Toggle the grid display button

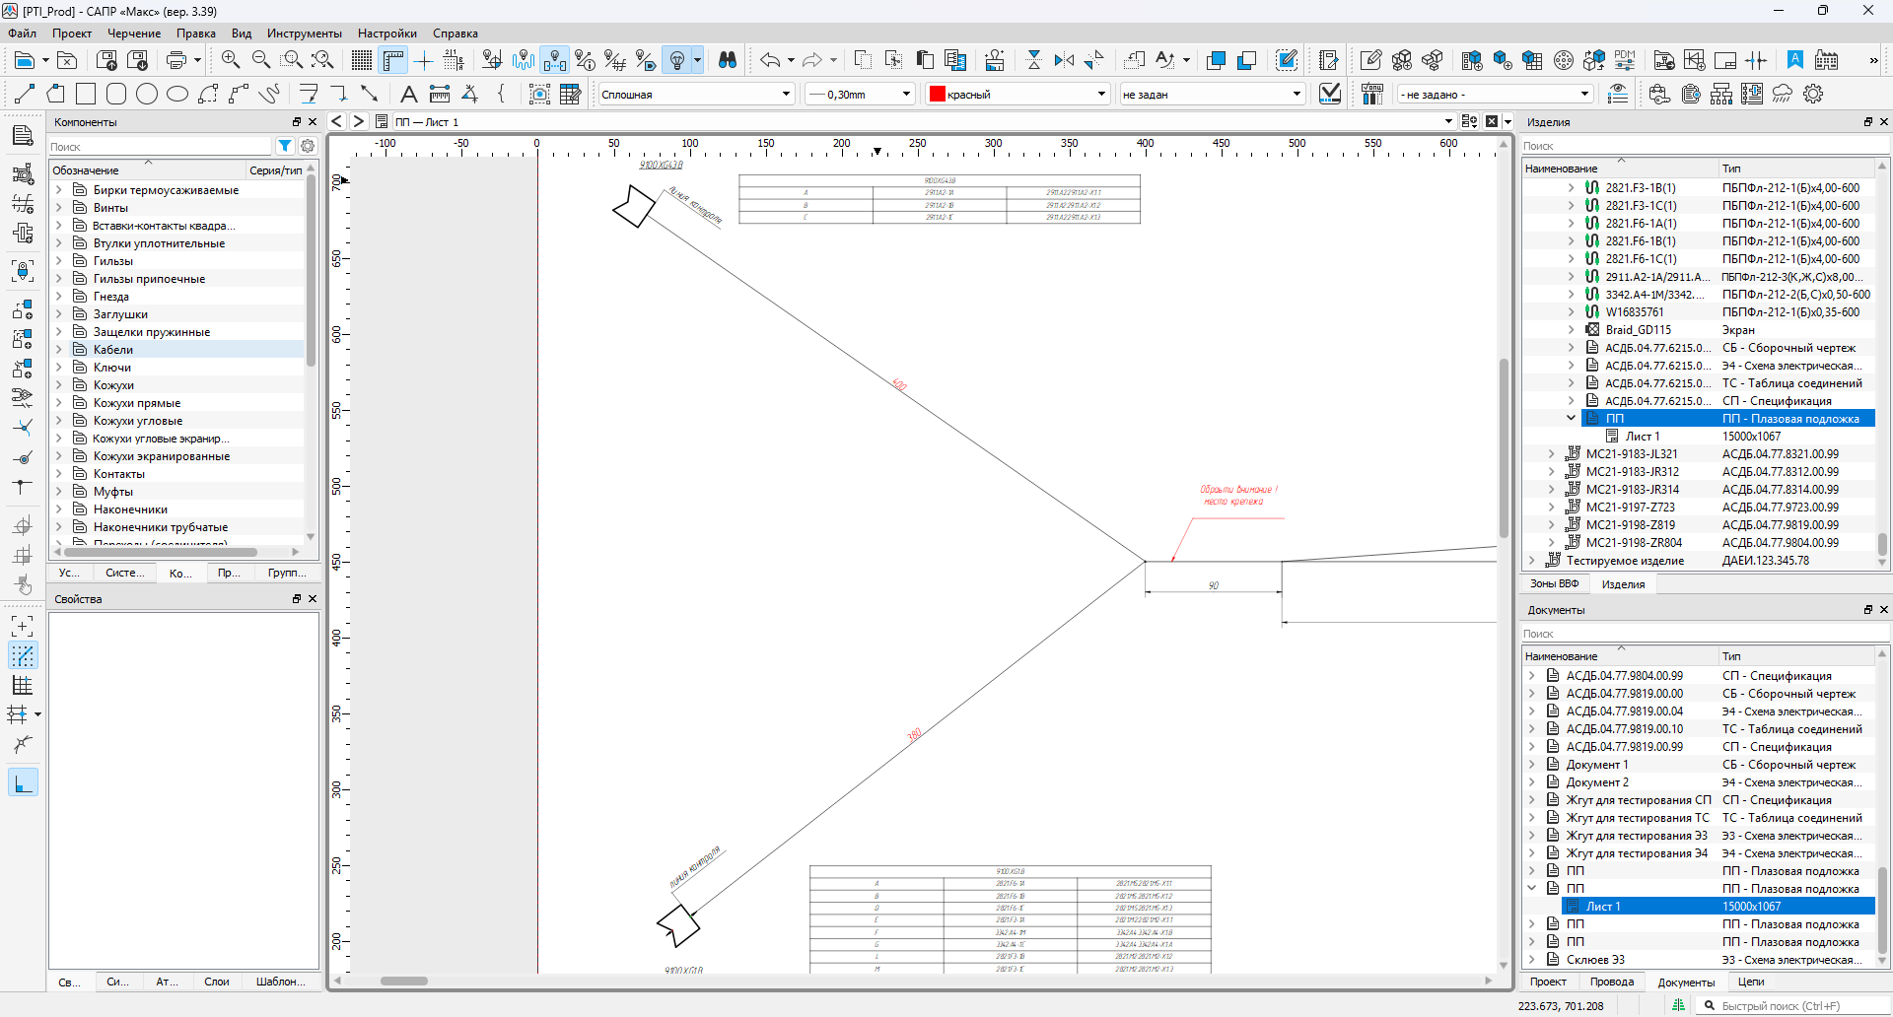click(x=362, y=60)
